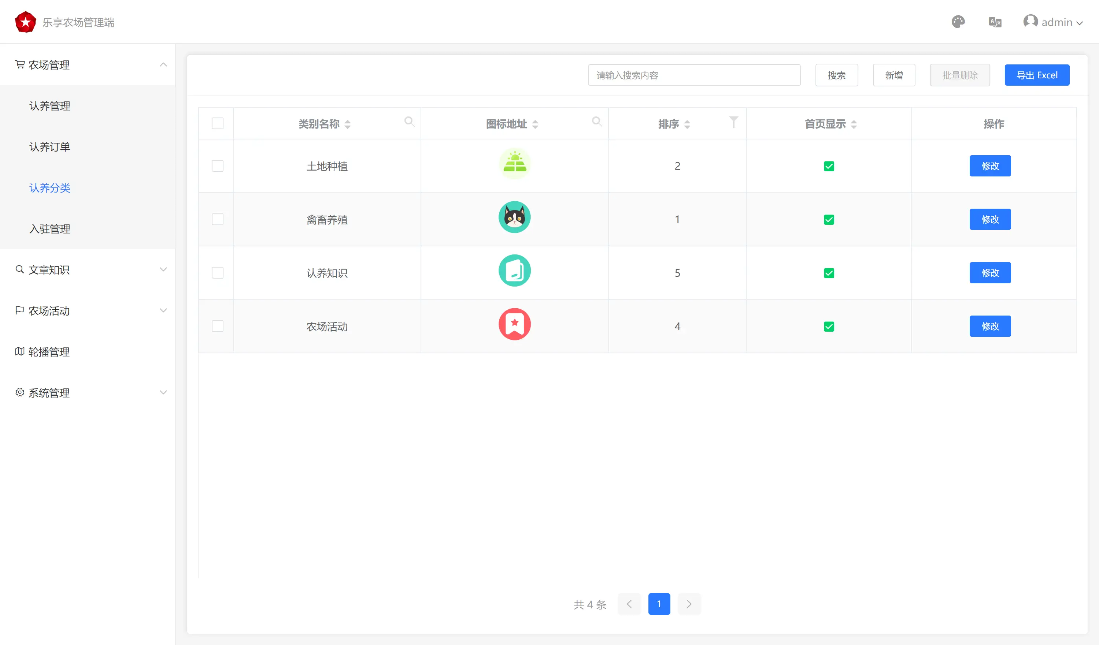Image resolution: width=1099 pixels, height=645 pixels.
Task: Open the filter funnel in 排序 column
Action: (x=733, y=122)
